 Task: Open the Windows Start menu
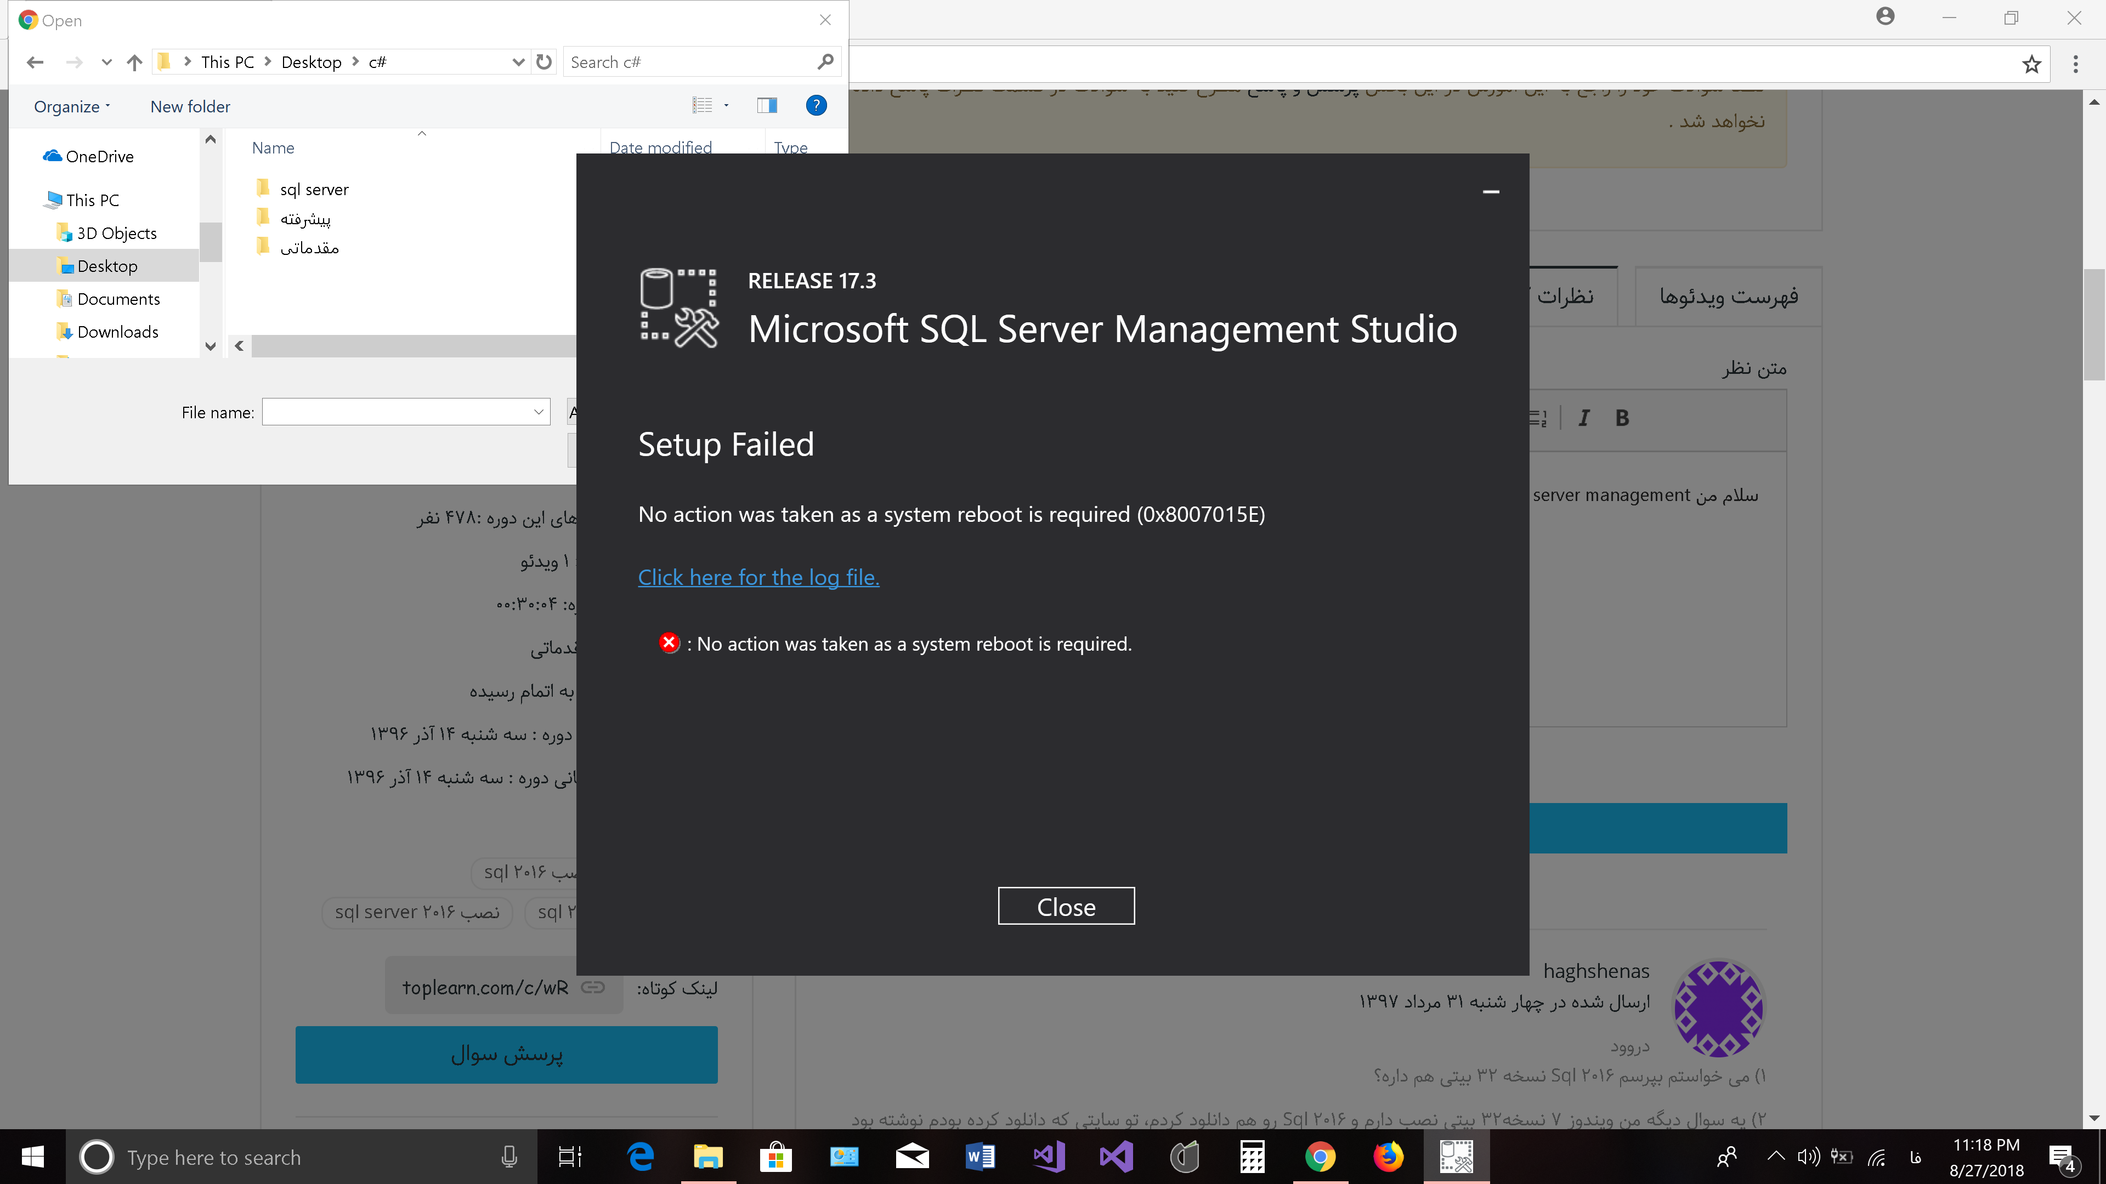[33, 1157]
